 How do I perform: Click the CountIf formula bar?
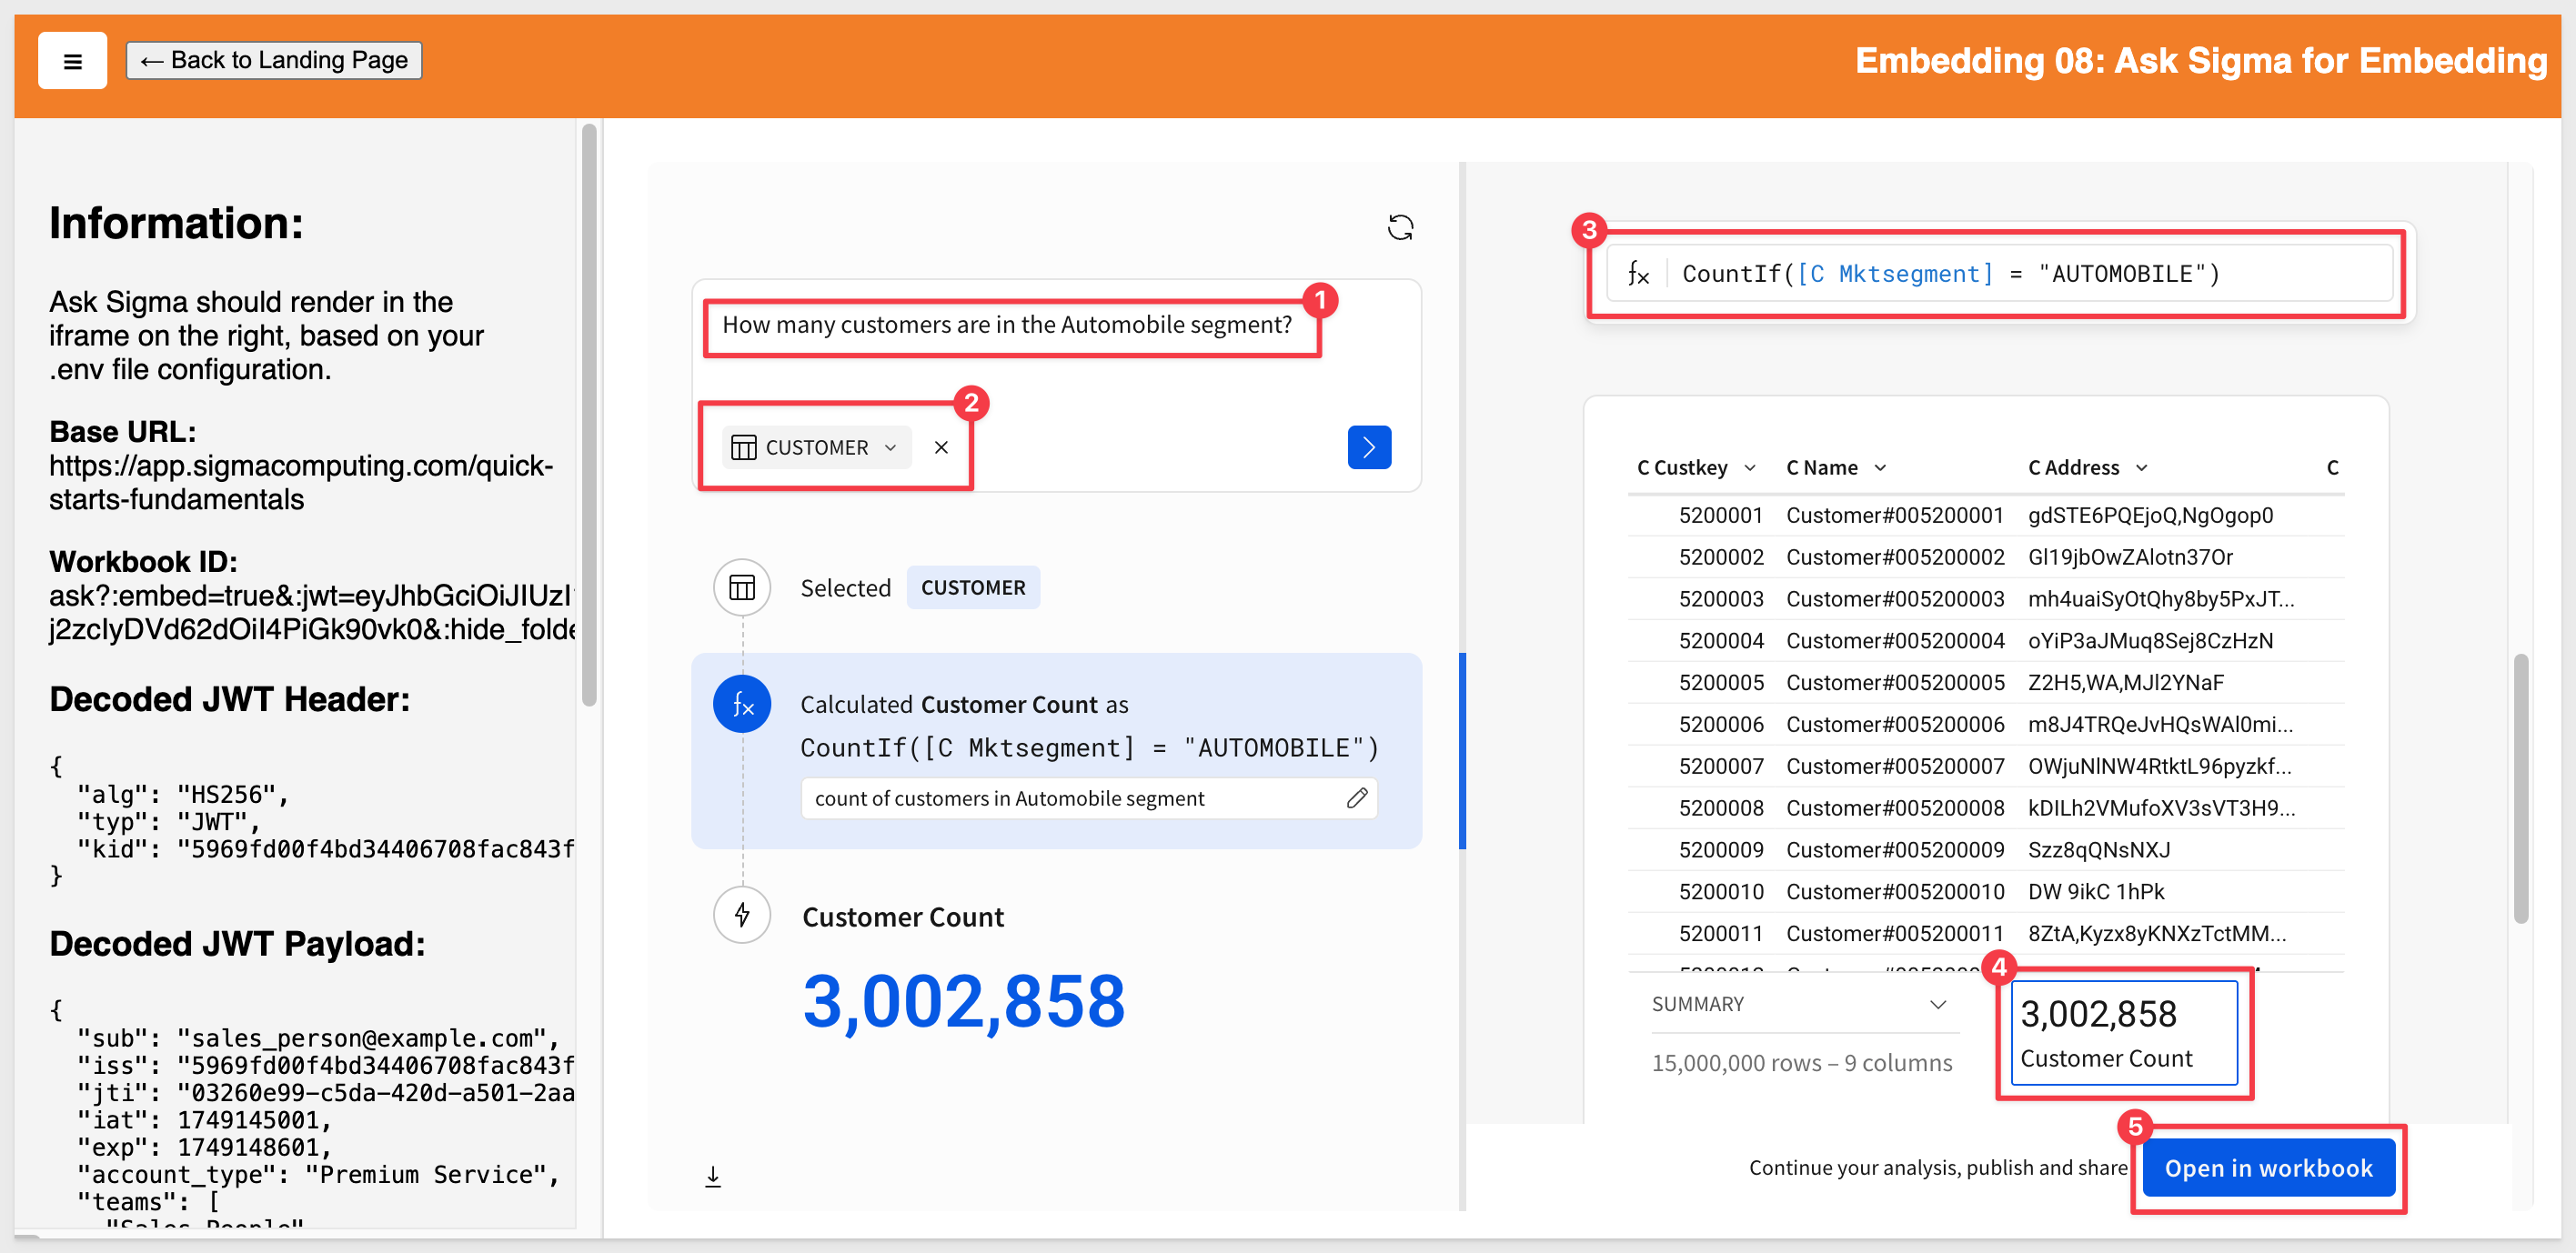click(2000, 273)
